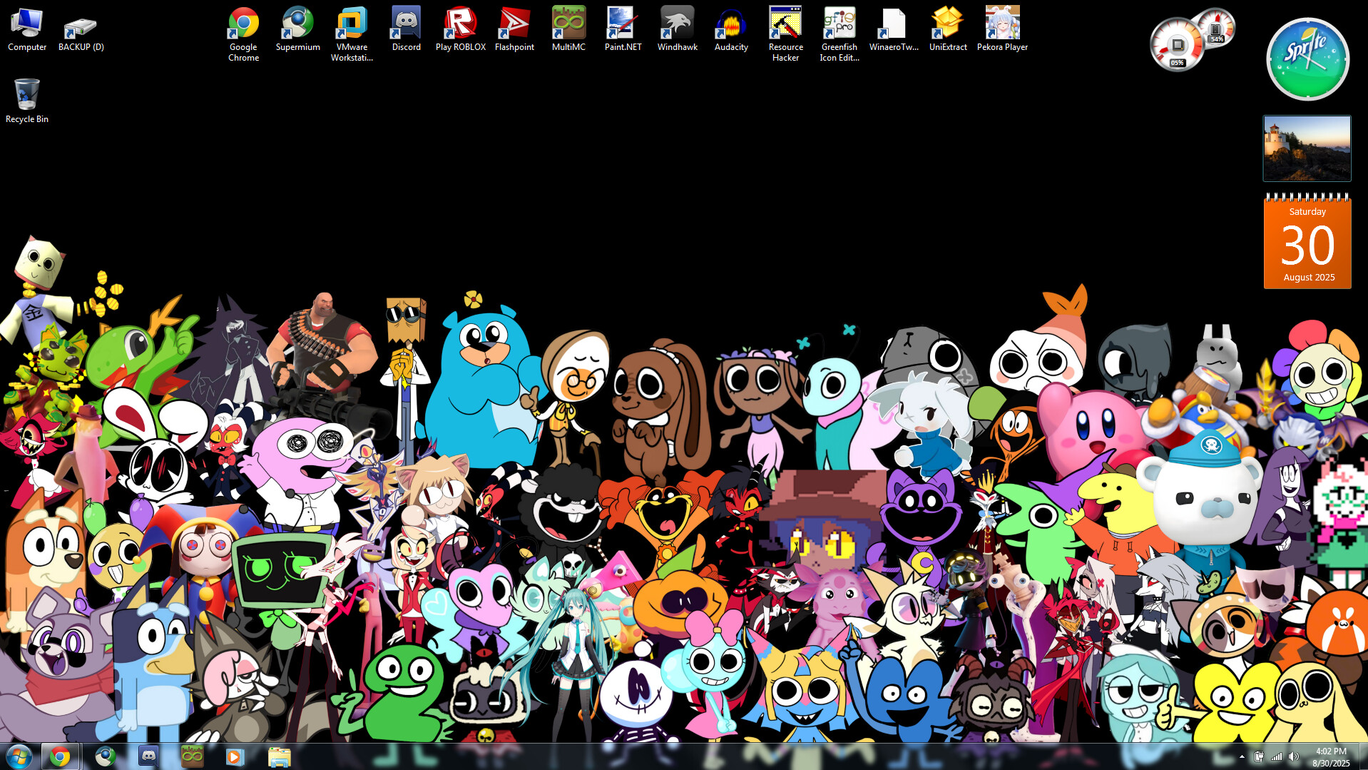The height and width of the screenshot is (770, 1368).
Task: Select the Google Chrome desktop shortcut
Action: [243, 25]
